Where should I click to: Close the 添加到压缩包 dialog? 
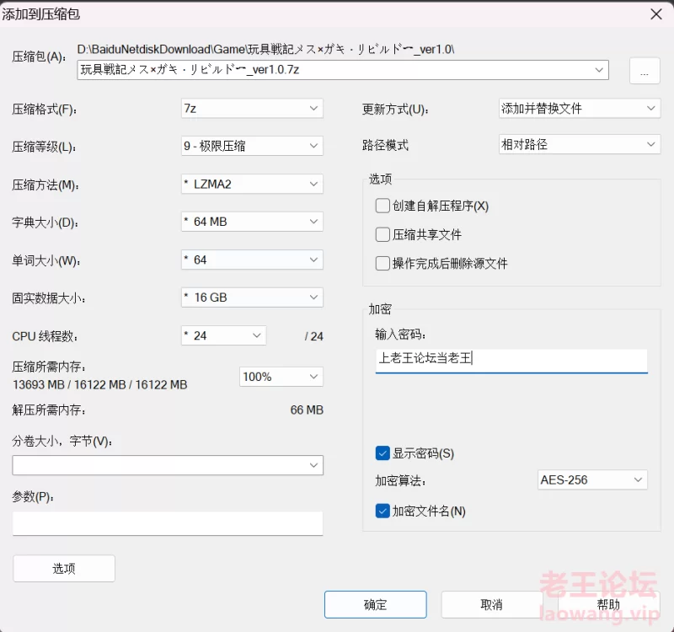pos(656,14)
